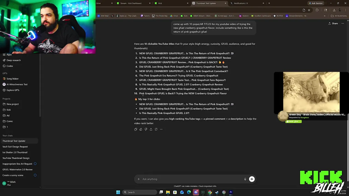The width and height of the screenshot is (349, 196).
Task: Open Microsoft Edge from taskbar
Action: (189, 192)
